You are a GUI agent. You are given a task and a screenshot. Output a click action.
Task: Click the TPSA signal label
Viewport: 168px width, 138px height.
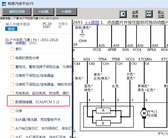click(102, 59)
